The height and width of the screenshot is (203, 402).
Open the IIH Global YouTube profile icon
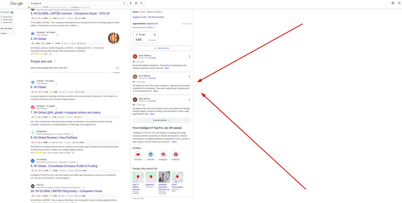[138, 155]
